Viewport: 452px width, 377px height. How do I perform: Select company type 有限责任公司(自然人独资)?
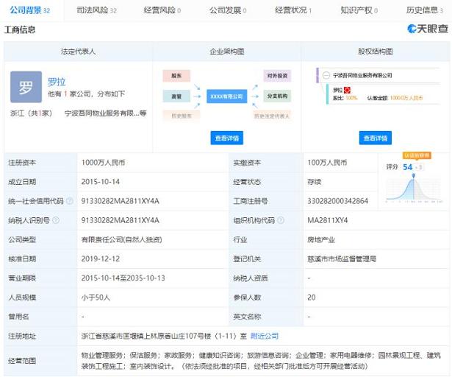(x=122, y=239)
